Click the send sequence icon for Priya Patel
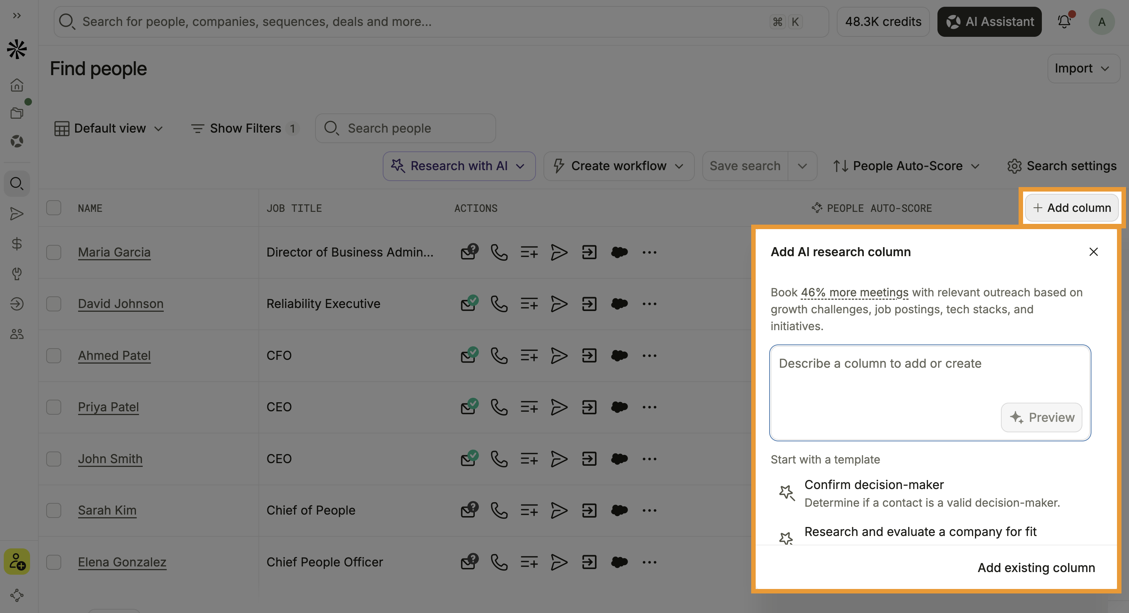The image size is (1129, 613). 559,407
